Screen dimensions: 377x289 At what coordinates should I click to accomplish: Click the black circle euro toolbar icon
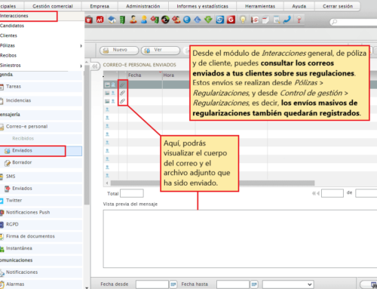coord(165,20)
